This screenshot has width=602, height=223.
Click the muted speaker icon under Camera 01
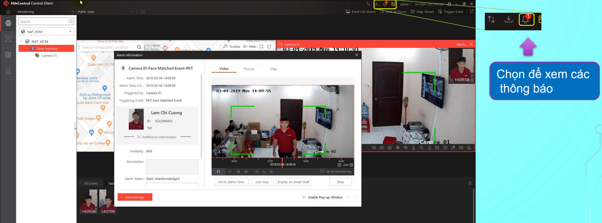coord(374,148)
